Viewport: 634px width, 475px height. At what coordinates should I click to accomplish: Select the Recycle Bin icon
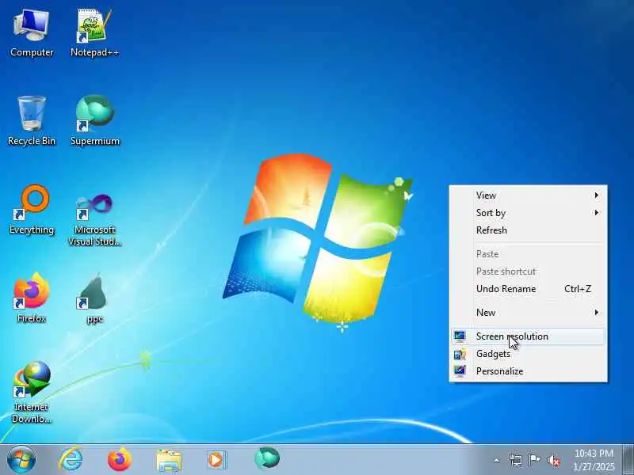32,121
